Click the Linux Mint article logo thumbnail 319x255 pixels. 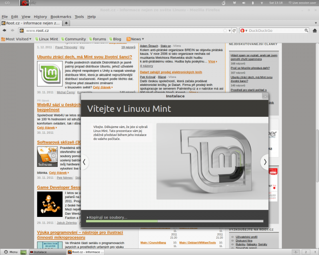pos(50,73)
